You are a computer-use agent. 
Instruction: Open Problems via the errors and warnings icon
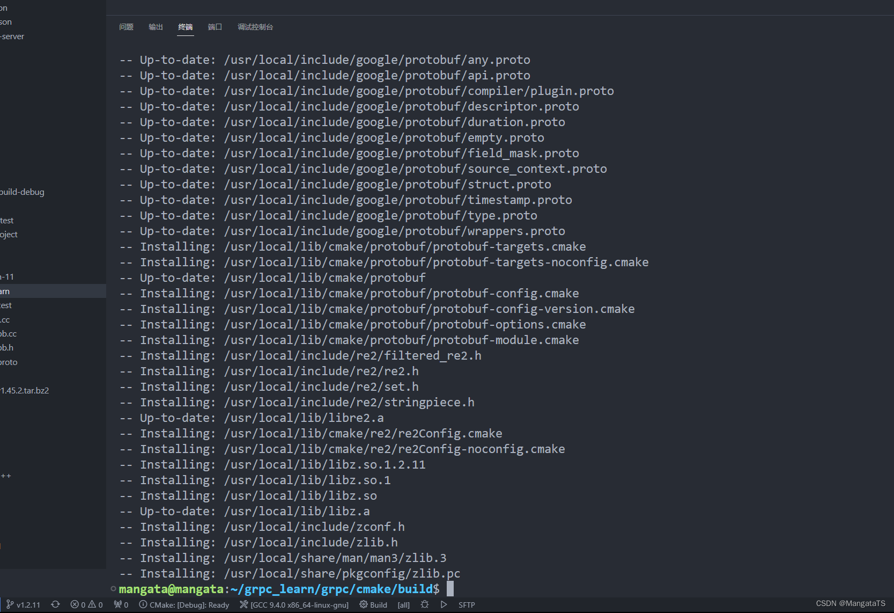point(86,604)
